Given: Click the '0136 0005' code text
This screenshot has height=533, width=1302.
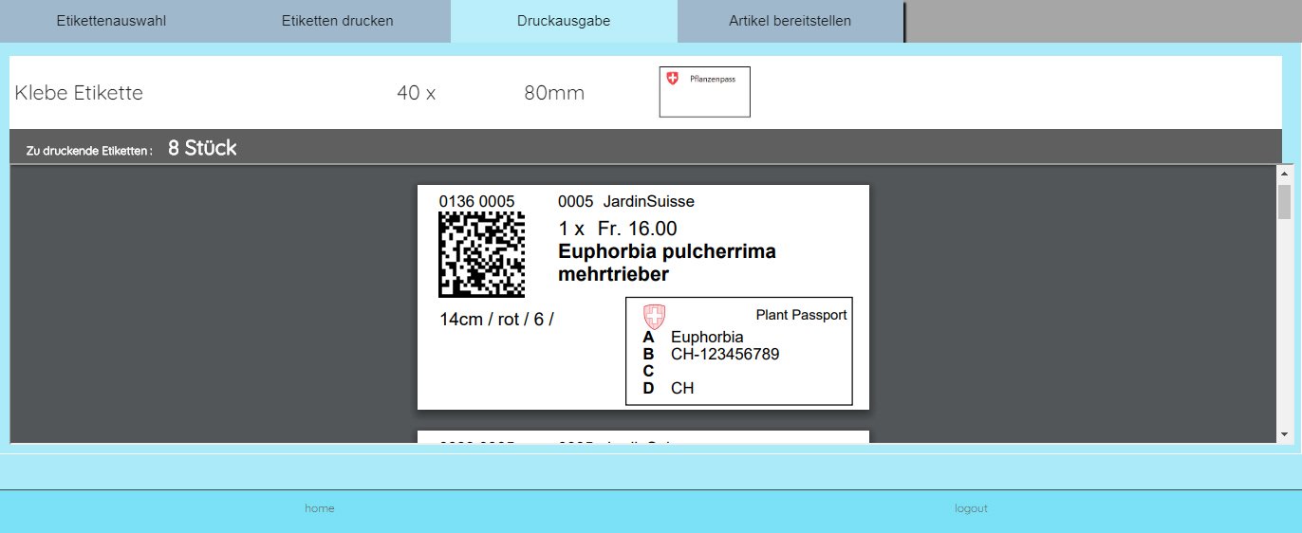Looking at the screenshot, I should tap(476, 201).
